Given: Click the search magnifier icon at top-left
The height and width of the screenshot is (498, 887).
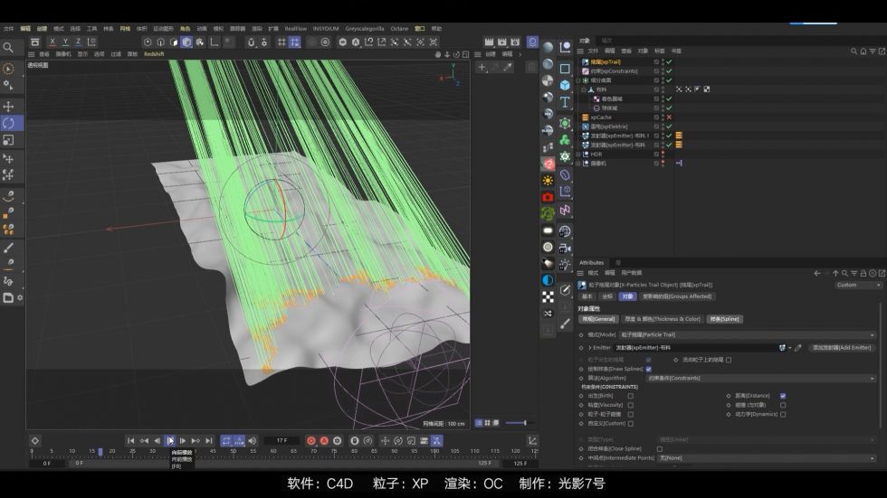Looking at the screenshot, I should 8,48.
